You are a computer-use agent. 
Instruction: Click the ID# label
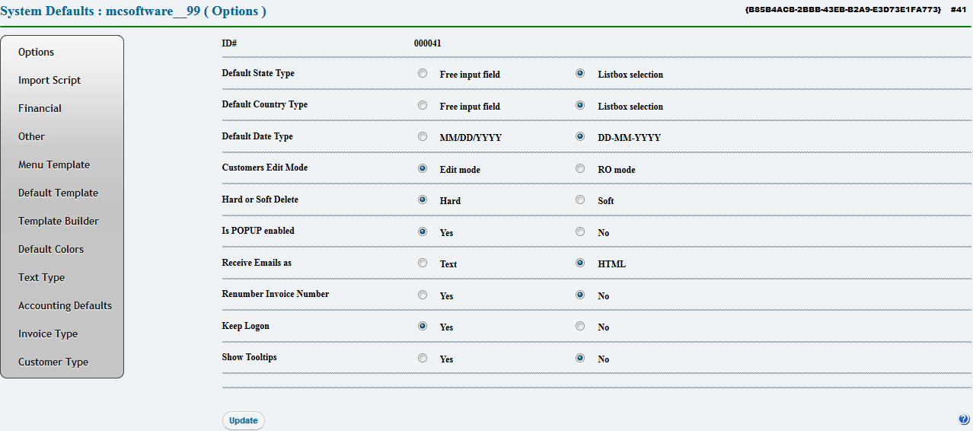[x=229, y=43]
